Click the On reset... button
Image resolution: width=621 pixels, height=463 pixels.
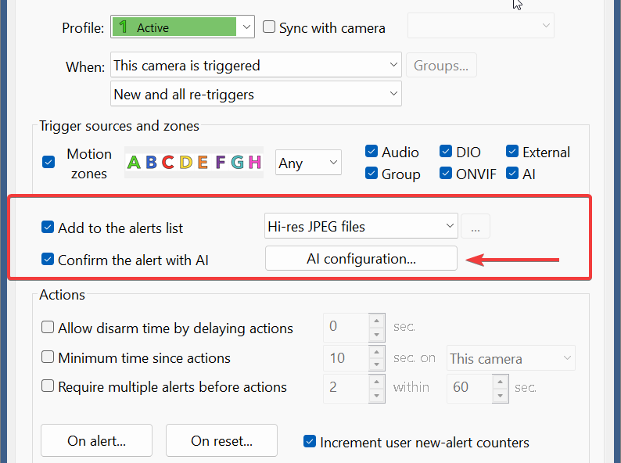click(221, 440)
